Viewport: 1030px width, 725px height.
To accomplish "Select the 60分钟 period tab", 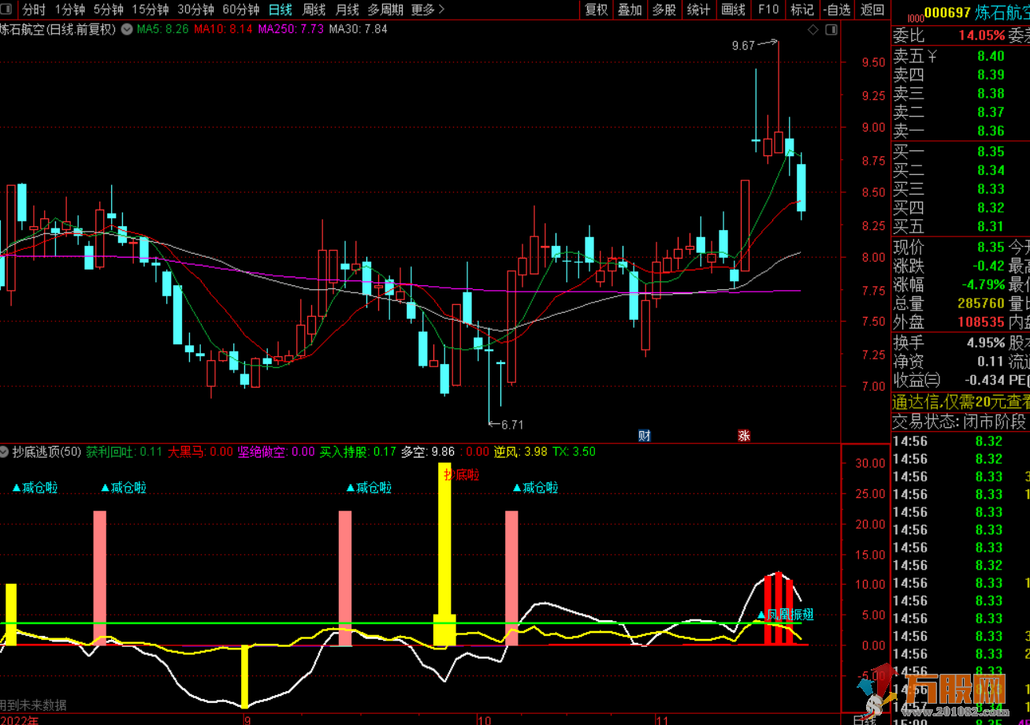I will (240, 9).
